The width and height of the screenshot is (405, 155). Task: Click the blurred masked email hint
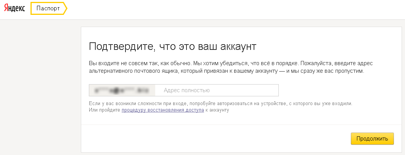tap(122, 90)
